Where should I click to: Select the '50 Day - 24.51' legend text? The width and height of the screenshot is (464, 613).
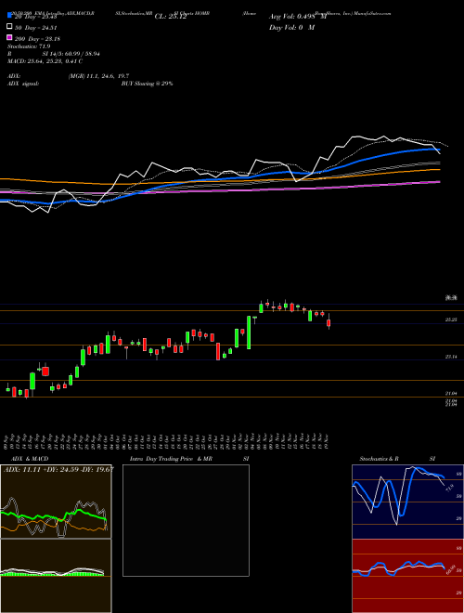(36, 27)
